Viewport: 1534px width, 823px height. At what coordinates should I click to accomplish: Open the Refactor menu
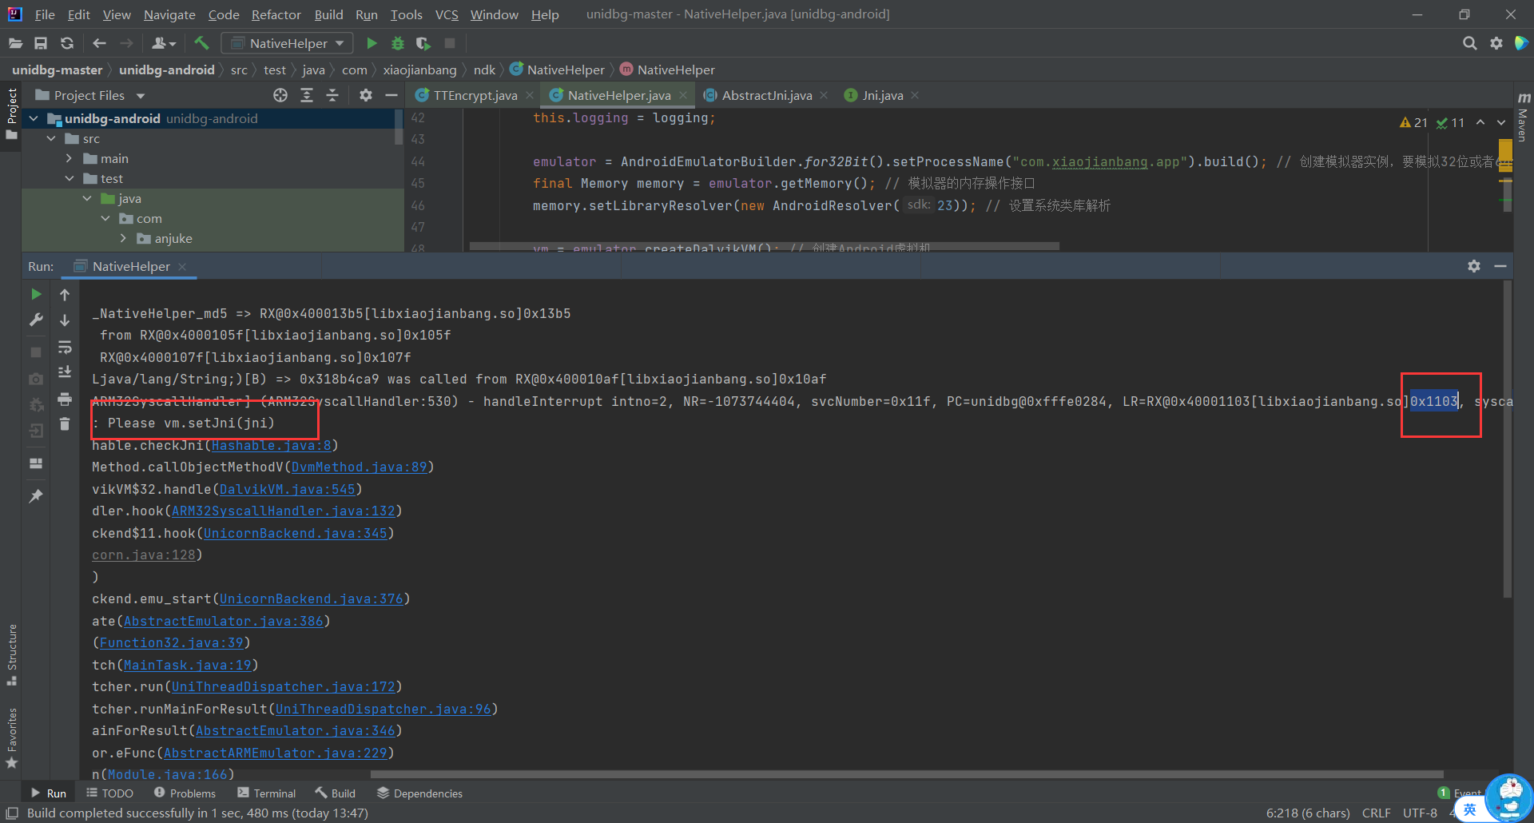pos(276,14)
